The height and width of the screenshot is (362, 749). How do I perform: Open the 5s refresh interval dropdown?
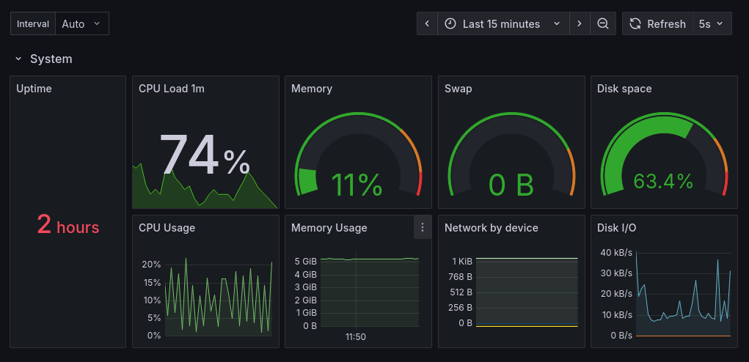coord(712,23)
